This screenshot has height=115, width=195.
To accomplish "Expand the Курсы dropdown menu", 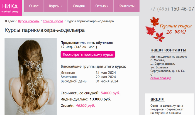I will pyautogui.click(x=56, y=6).
